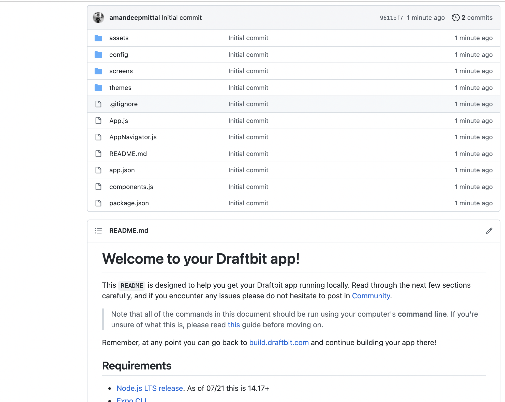Open README.md from the file list
The width and height of the screenshot is (505, 402).
[x=128, y=154]
